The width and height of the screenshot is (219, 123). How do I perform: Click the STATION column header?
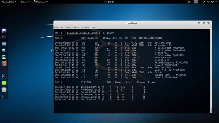pyautogui.click(x=86, y=82)
